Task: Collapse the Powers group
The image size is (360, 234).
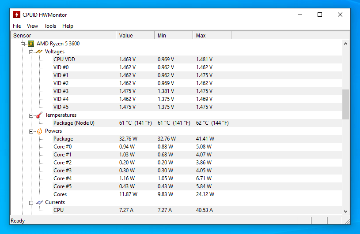Action: [31, 131]
